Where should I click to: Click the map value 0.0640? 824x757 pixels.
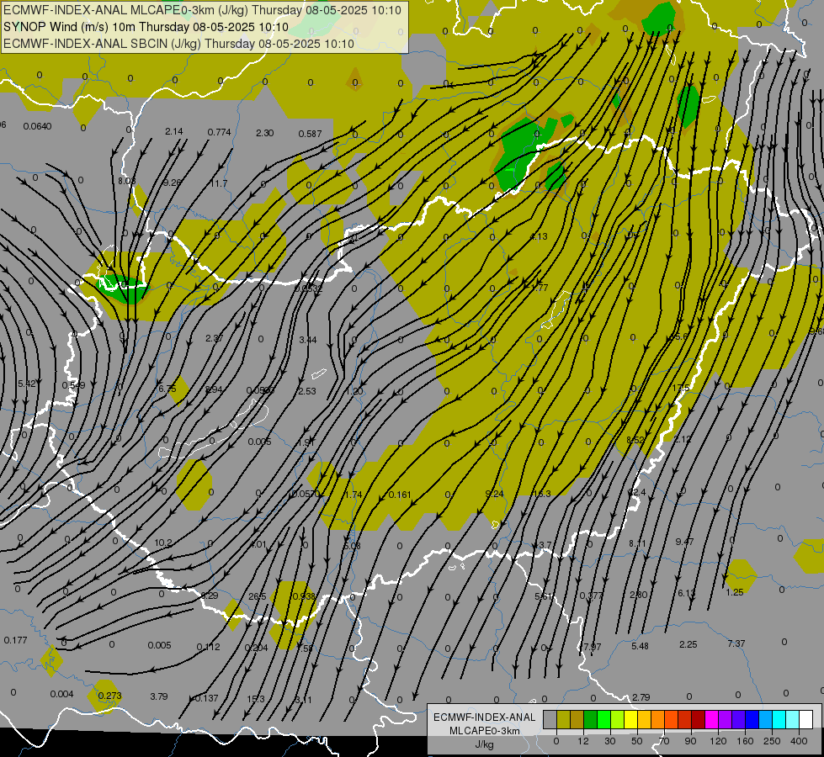[37, 126]
